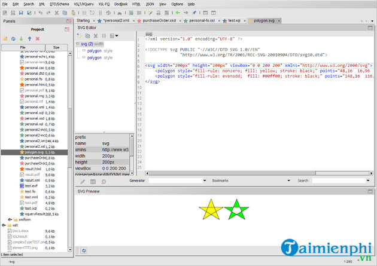
Task: Sort files by the Size column header
Action: tap(56, 47)
